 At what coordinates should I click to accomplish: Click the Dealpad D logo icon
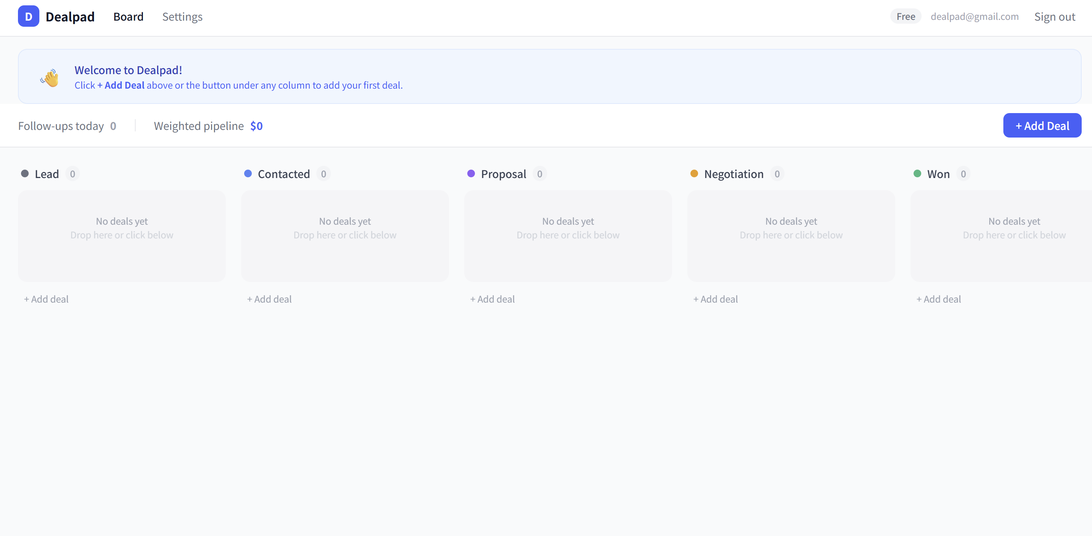tap(28, 16)
